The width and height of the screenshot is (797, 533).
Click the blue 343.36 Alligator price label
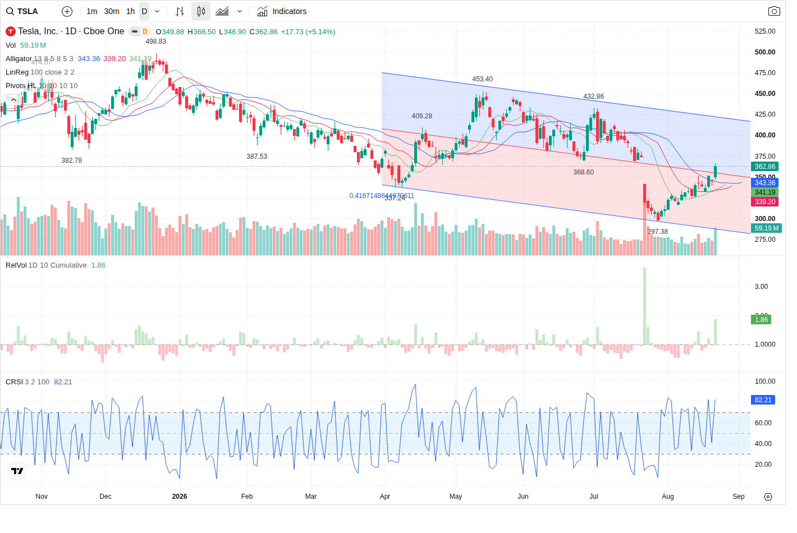[x=765, y=183]
